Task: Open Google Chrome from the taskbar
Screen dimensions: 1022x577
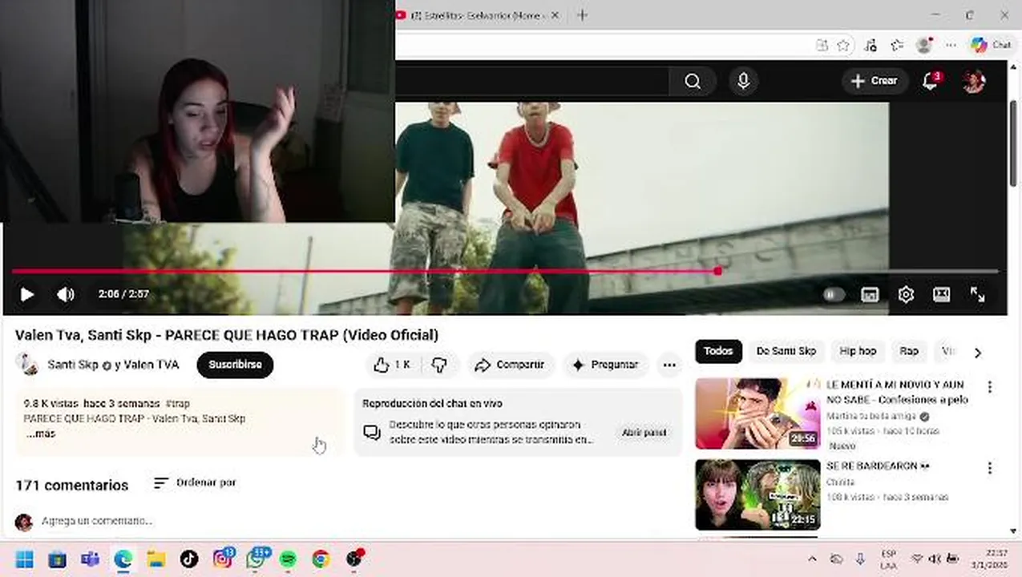Action: [321, 559]
